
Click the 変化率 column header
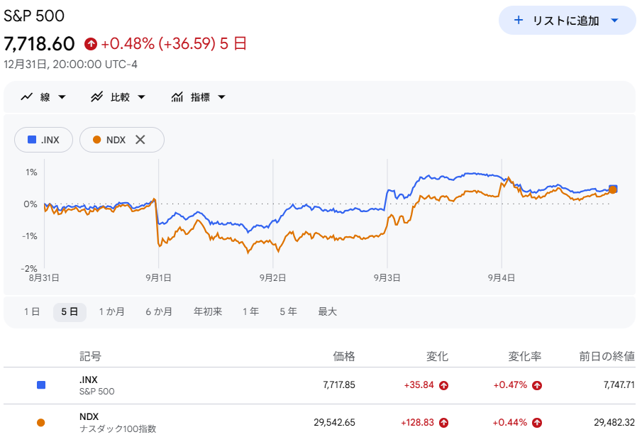click(525, 356)
